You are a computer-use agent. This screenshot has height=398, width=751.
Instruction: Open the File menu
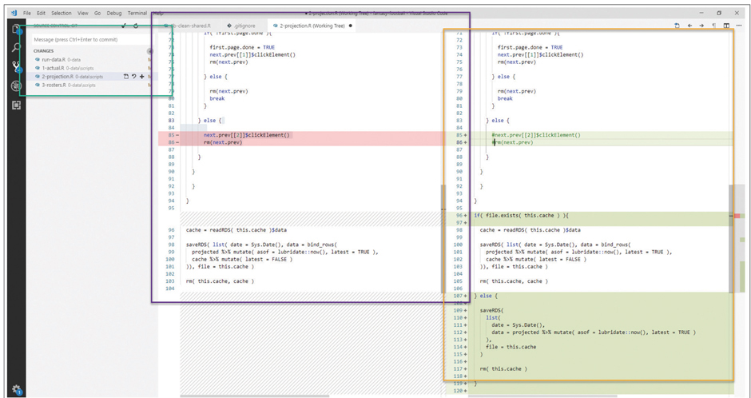[27, 14]
